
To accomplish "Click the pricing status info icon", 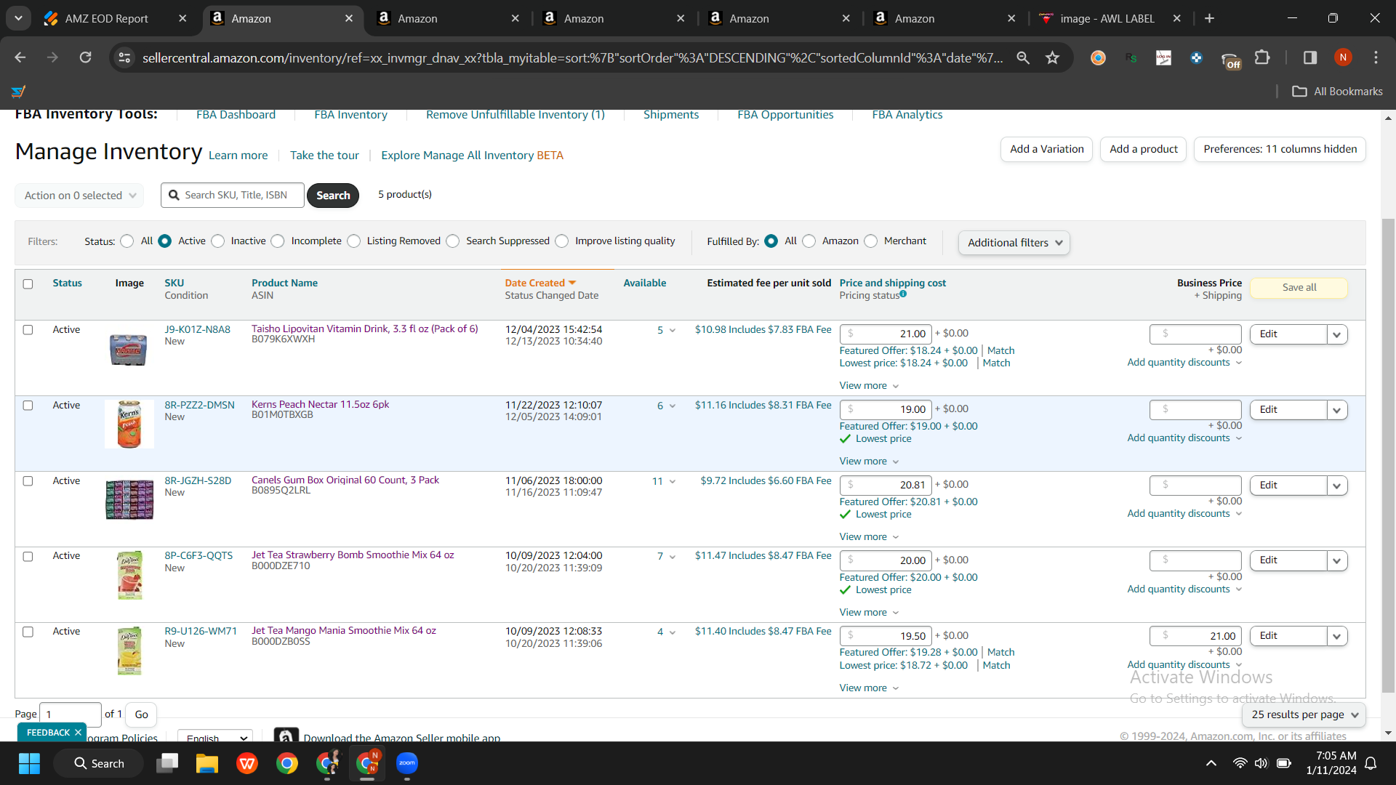I will [903, 294].
